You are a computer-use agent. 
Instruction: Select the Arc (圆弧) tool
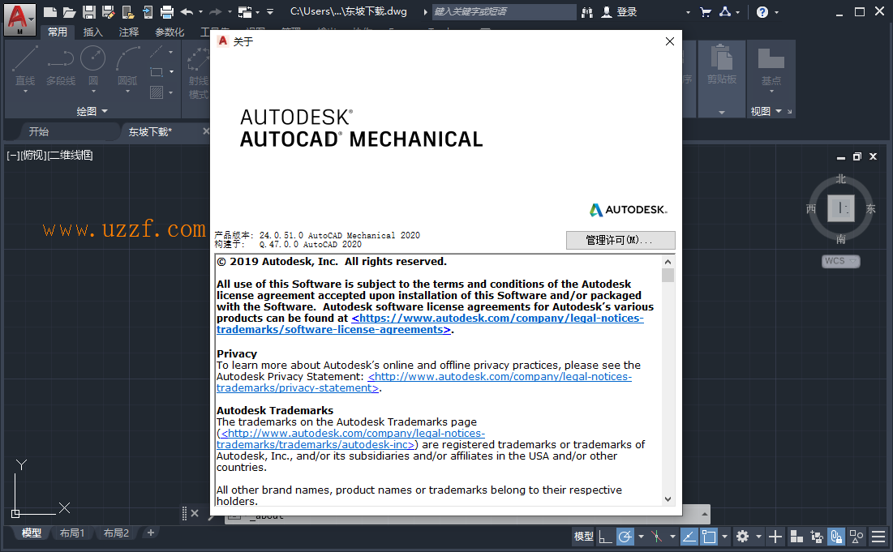127,66
